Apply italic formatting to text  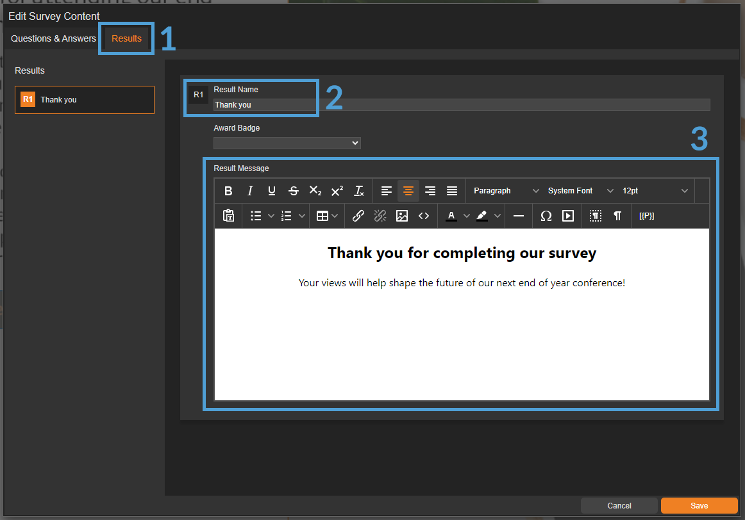[250, 191]
